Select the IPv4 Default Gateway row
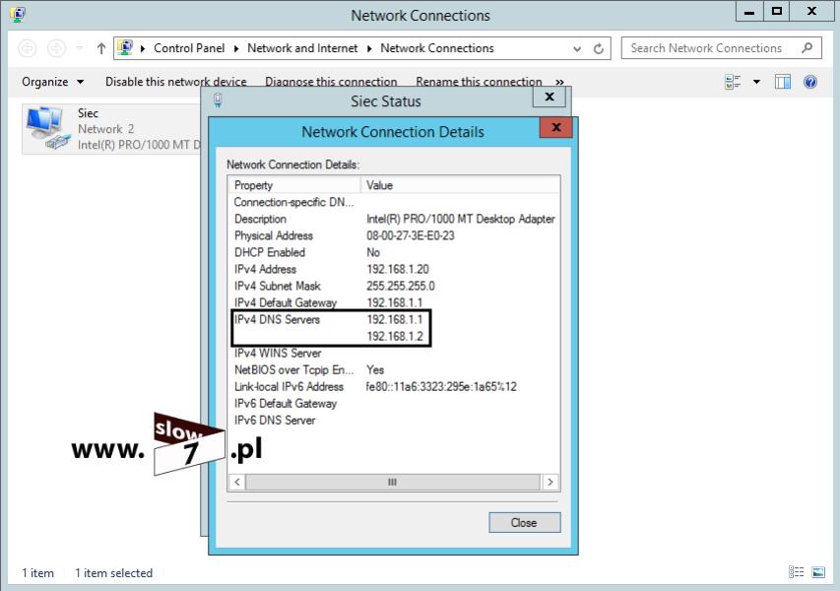The width and height of the screenshot is (840, 591). point(394,302)
